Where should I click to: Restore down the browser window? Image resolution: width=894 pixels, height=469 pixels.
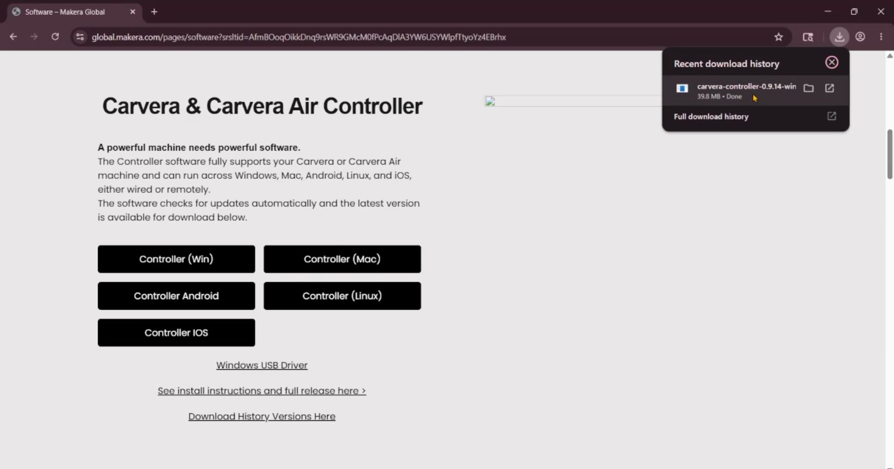click(854, 11)
